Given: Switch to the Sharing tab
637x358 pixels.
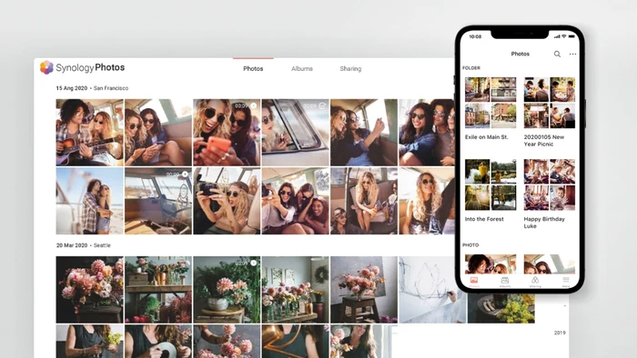Looking at the screenshot, I should [x=350, y=68].
